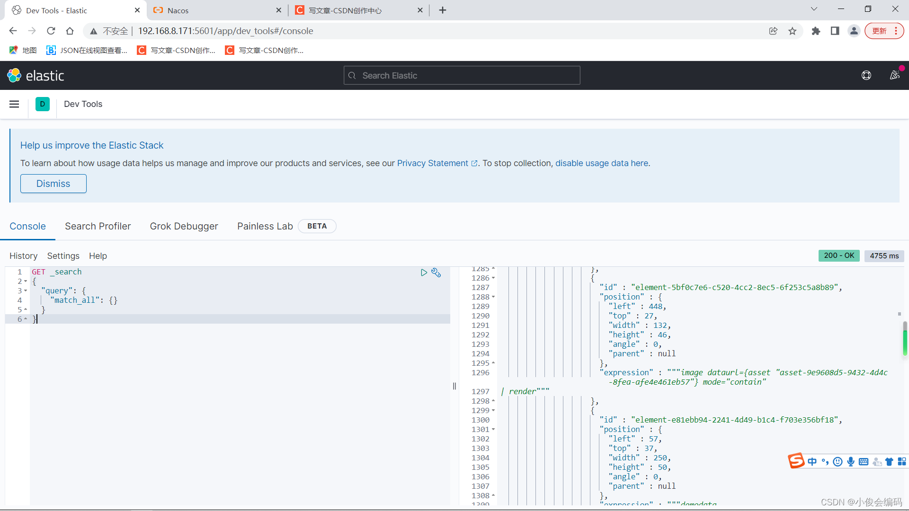Collapse the JSON block at line 1286

[x=492, y=278]
